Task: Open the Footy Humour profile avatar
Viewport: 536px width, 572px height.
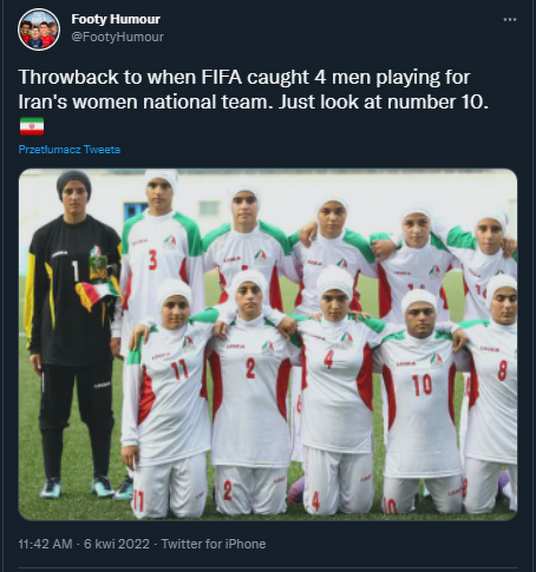Action: 38,29
